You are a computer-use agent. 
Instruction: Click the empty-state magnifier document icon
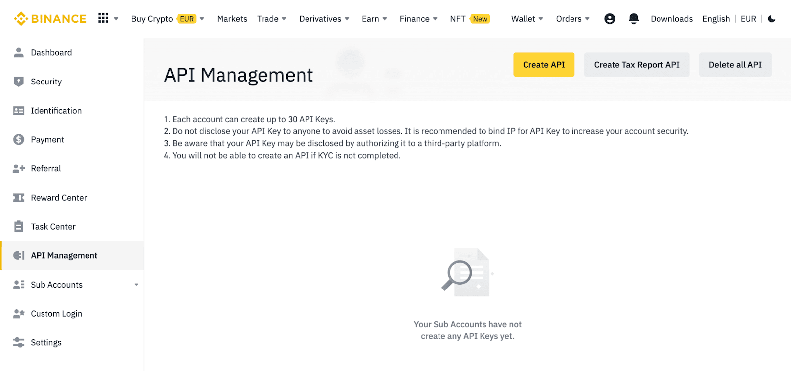click(x=467, y=272)
